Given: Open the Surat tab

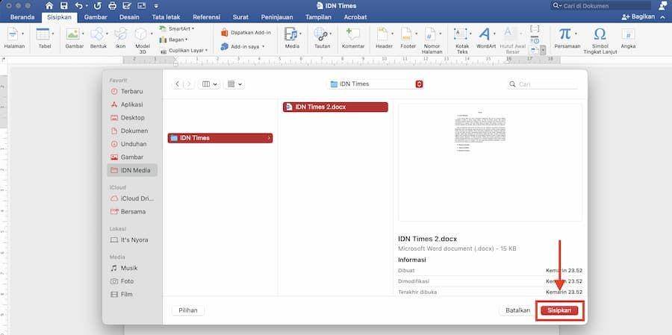Looking at the screenshot, I should pyautogui.click(x=240, y=17).
